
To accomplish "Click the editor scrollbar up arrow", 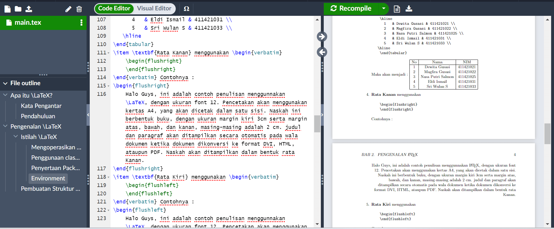I will pyautogui.click(x=317, y=20).
